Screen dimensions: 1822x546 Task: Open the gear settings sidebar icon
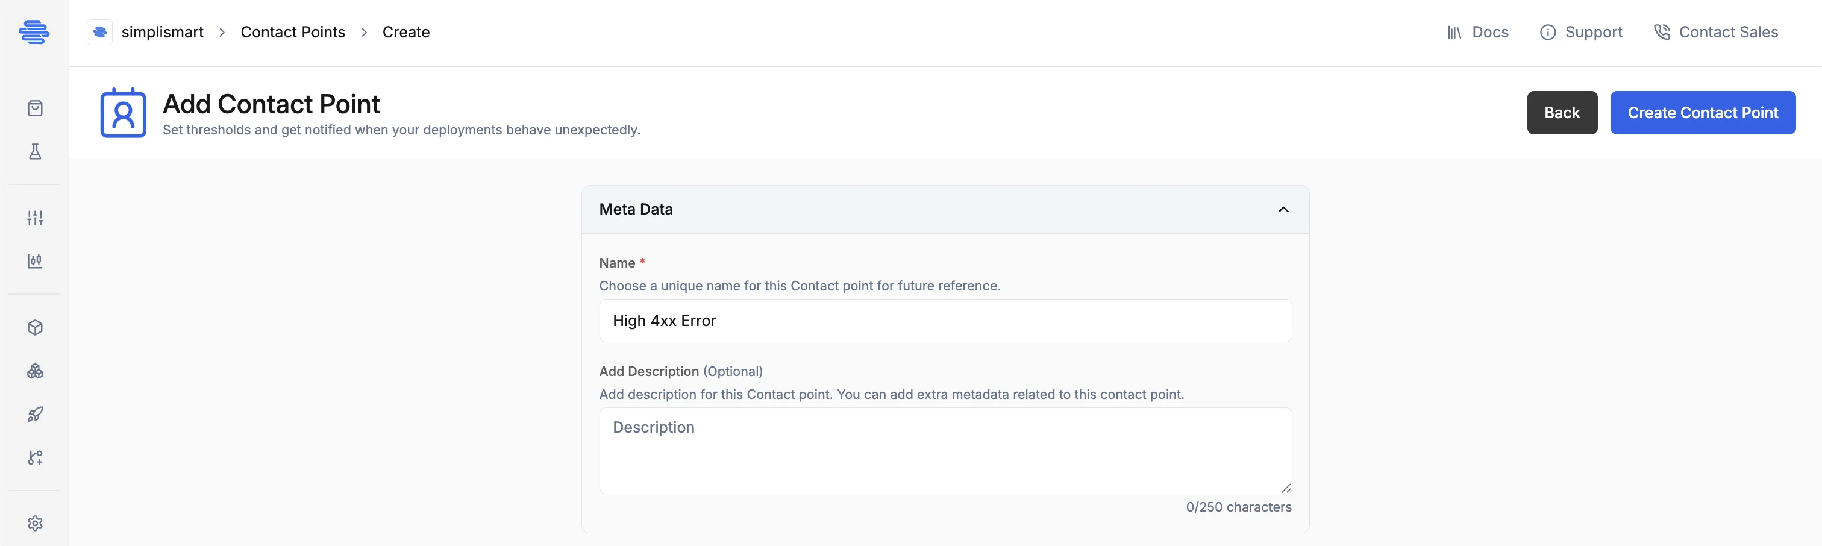[x=35, y=523]
